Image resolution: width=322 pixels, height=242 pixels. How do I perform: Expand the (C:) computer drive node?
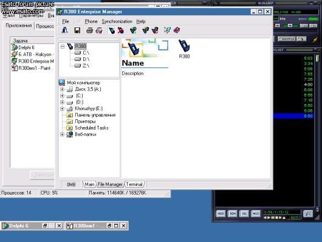tap(62, 95)
